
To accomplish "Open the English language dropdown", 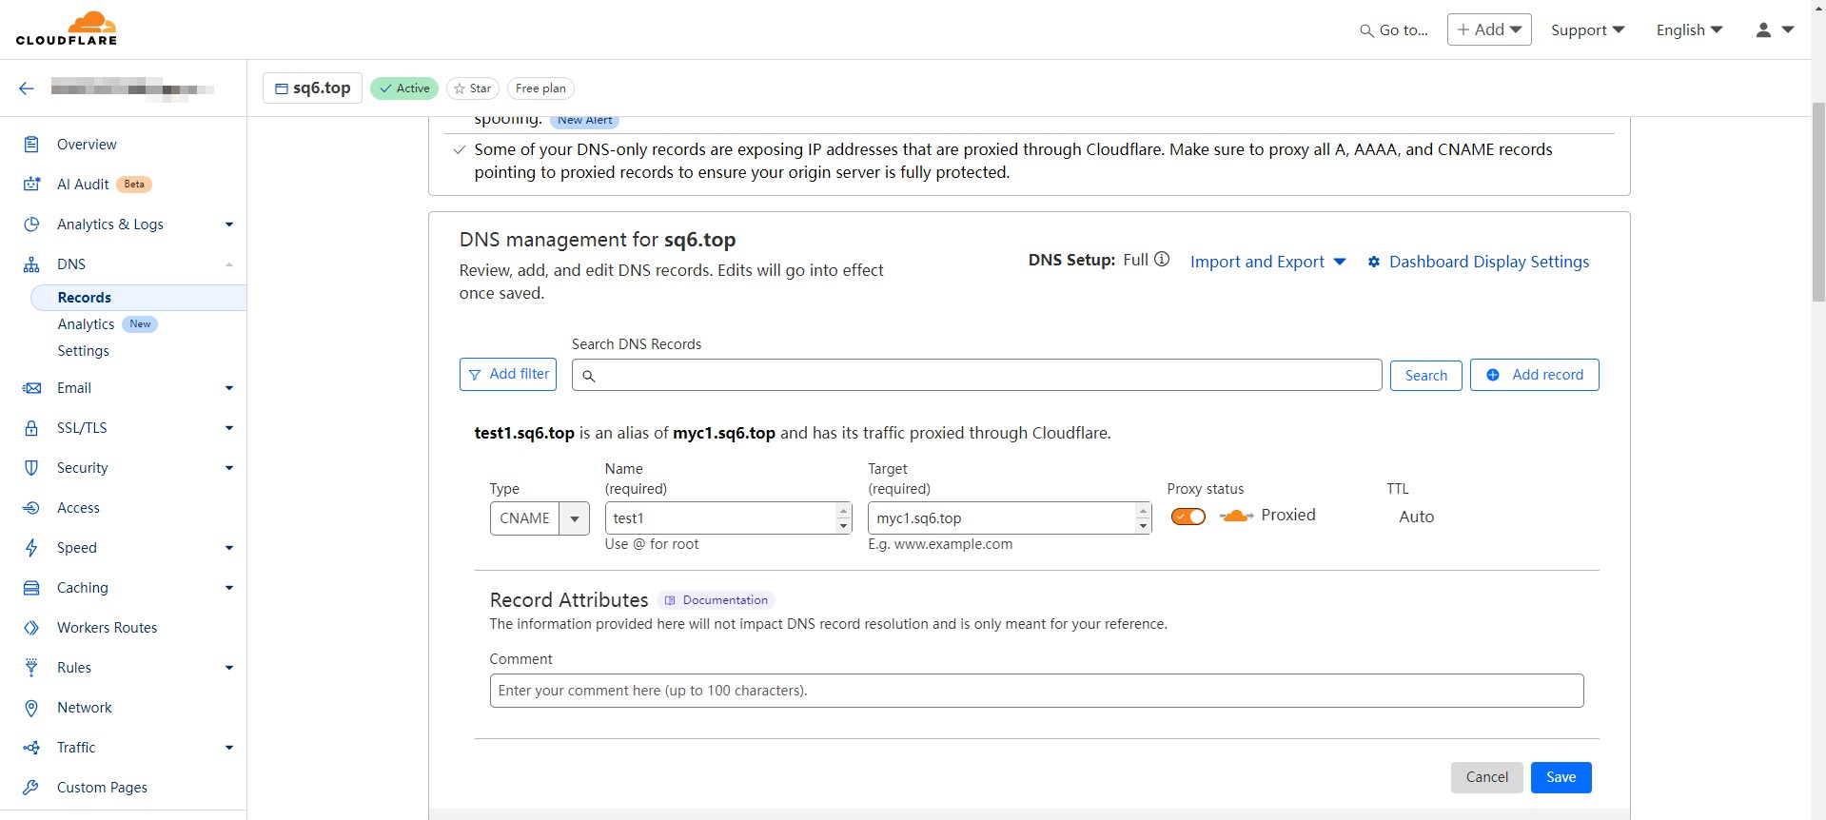I will [x=1689, y=30].
